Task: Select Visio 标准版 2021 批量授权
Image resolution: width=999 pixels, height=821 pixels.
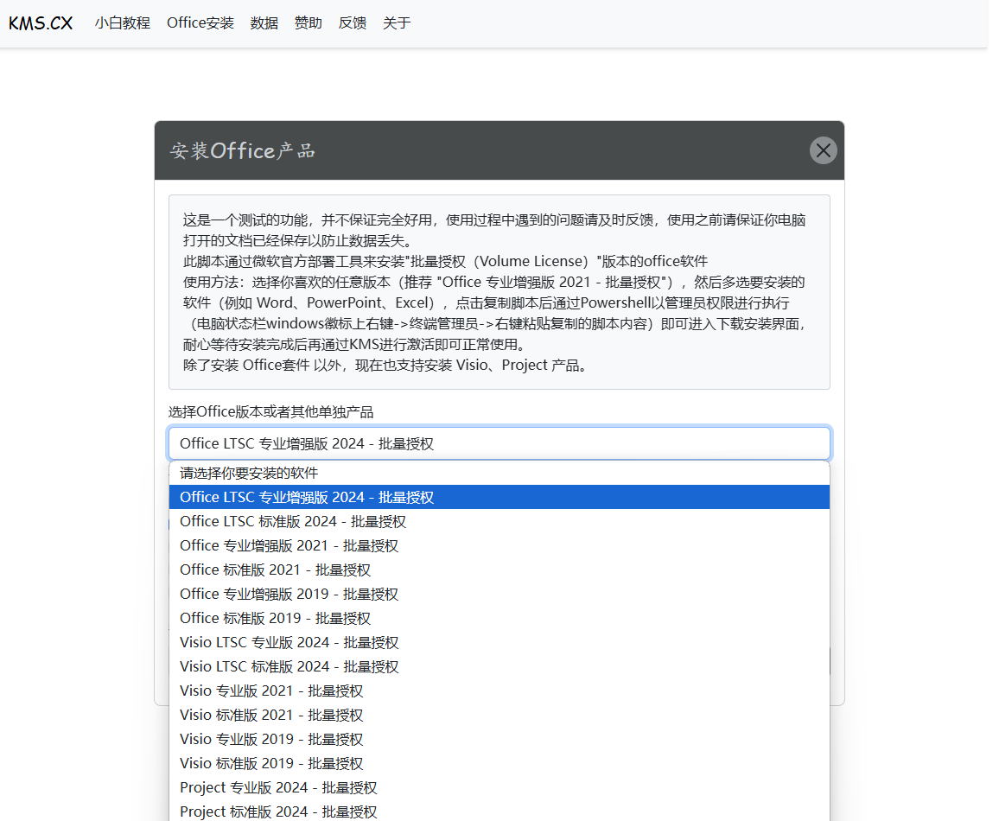Action: coord(271,715)
